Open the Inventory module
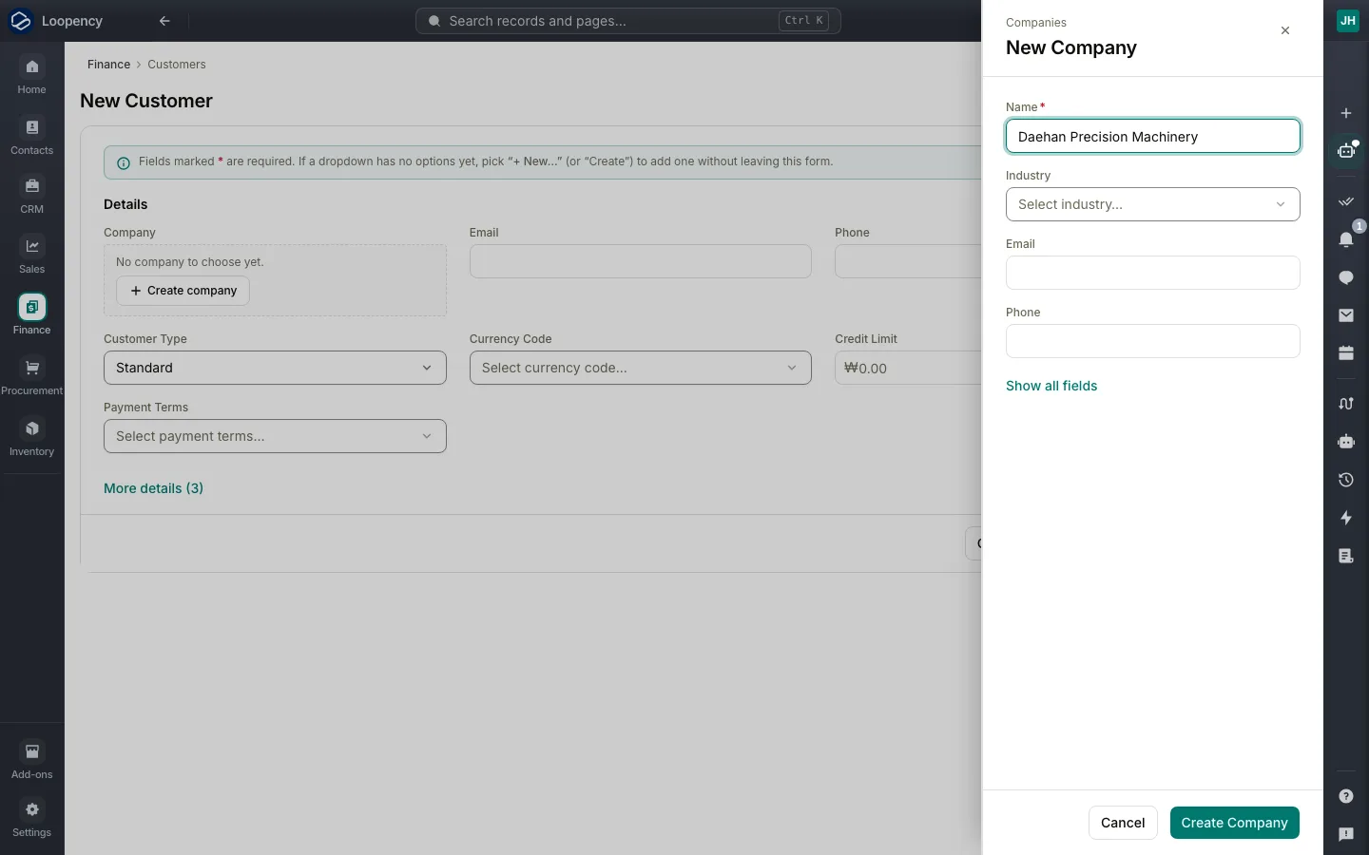 pyautogui.click(x=31, y=438)
